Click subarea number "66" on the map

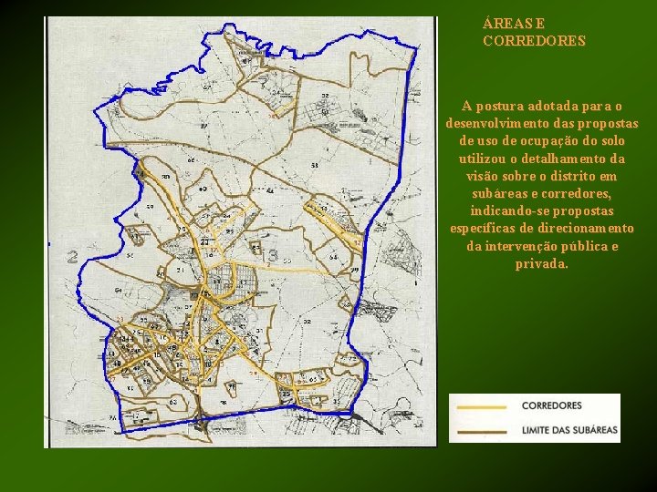click(191, 160)
